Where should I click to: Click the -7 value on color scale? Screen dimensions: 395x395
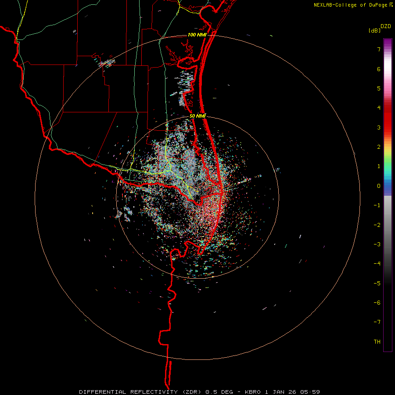[377, 322]
